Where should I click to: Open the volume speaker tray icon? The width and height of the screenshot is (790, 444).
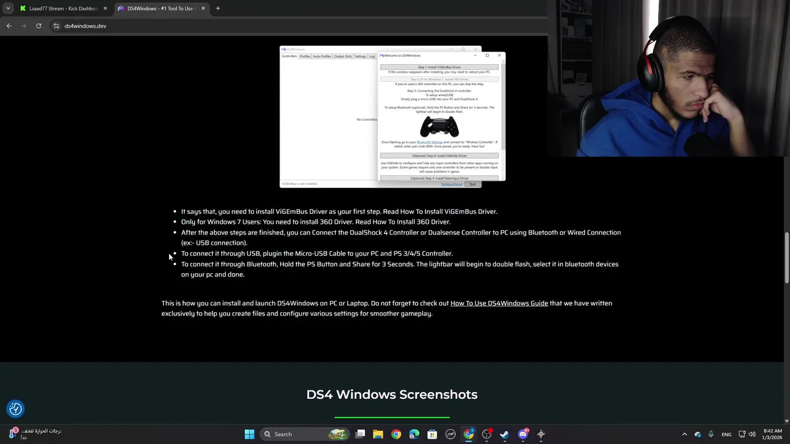click(x=752, y=434)
